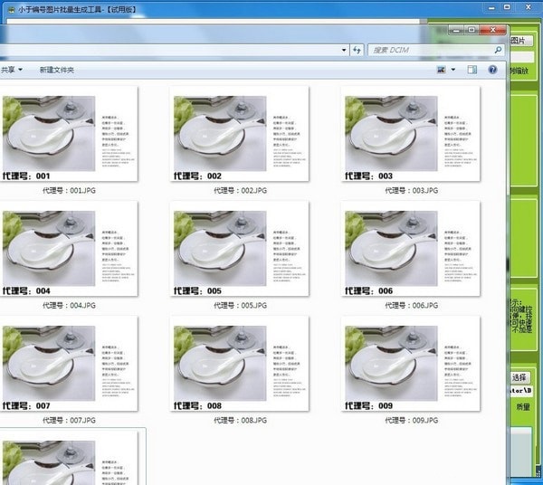The height and width of the screenshot is (485, 543).
Task: Select the thumbnail 代理号：003.JPG
Action: point(411,134)
